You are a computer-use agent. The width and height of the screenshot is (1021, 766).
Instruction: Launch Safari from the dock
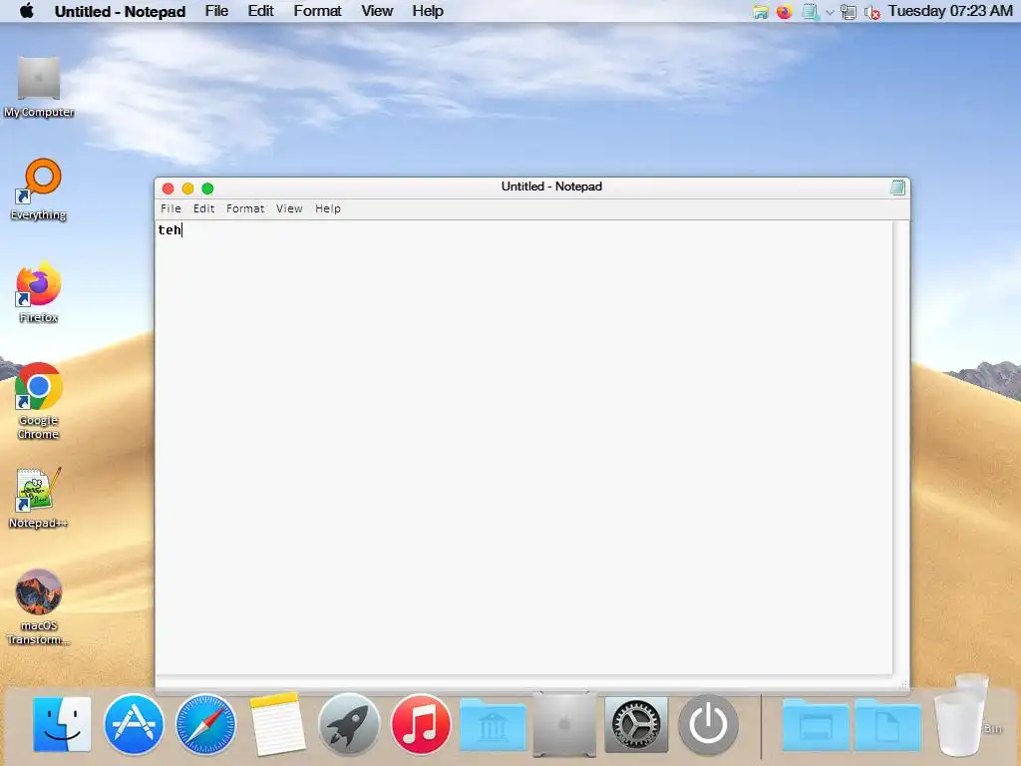coord(205,724)
